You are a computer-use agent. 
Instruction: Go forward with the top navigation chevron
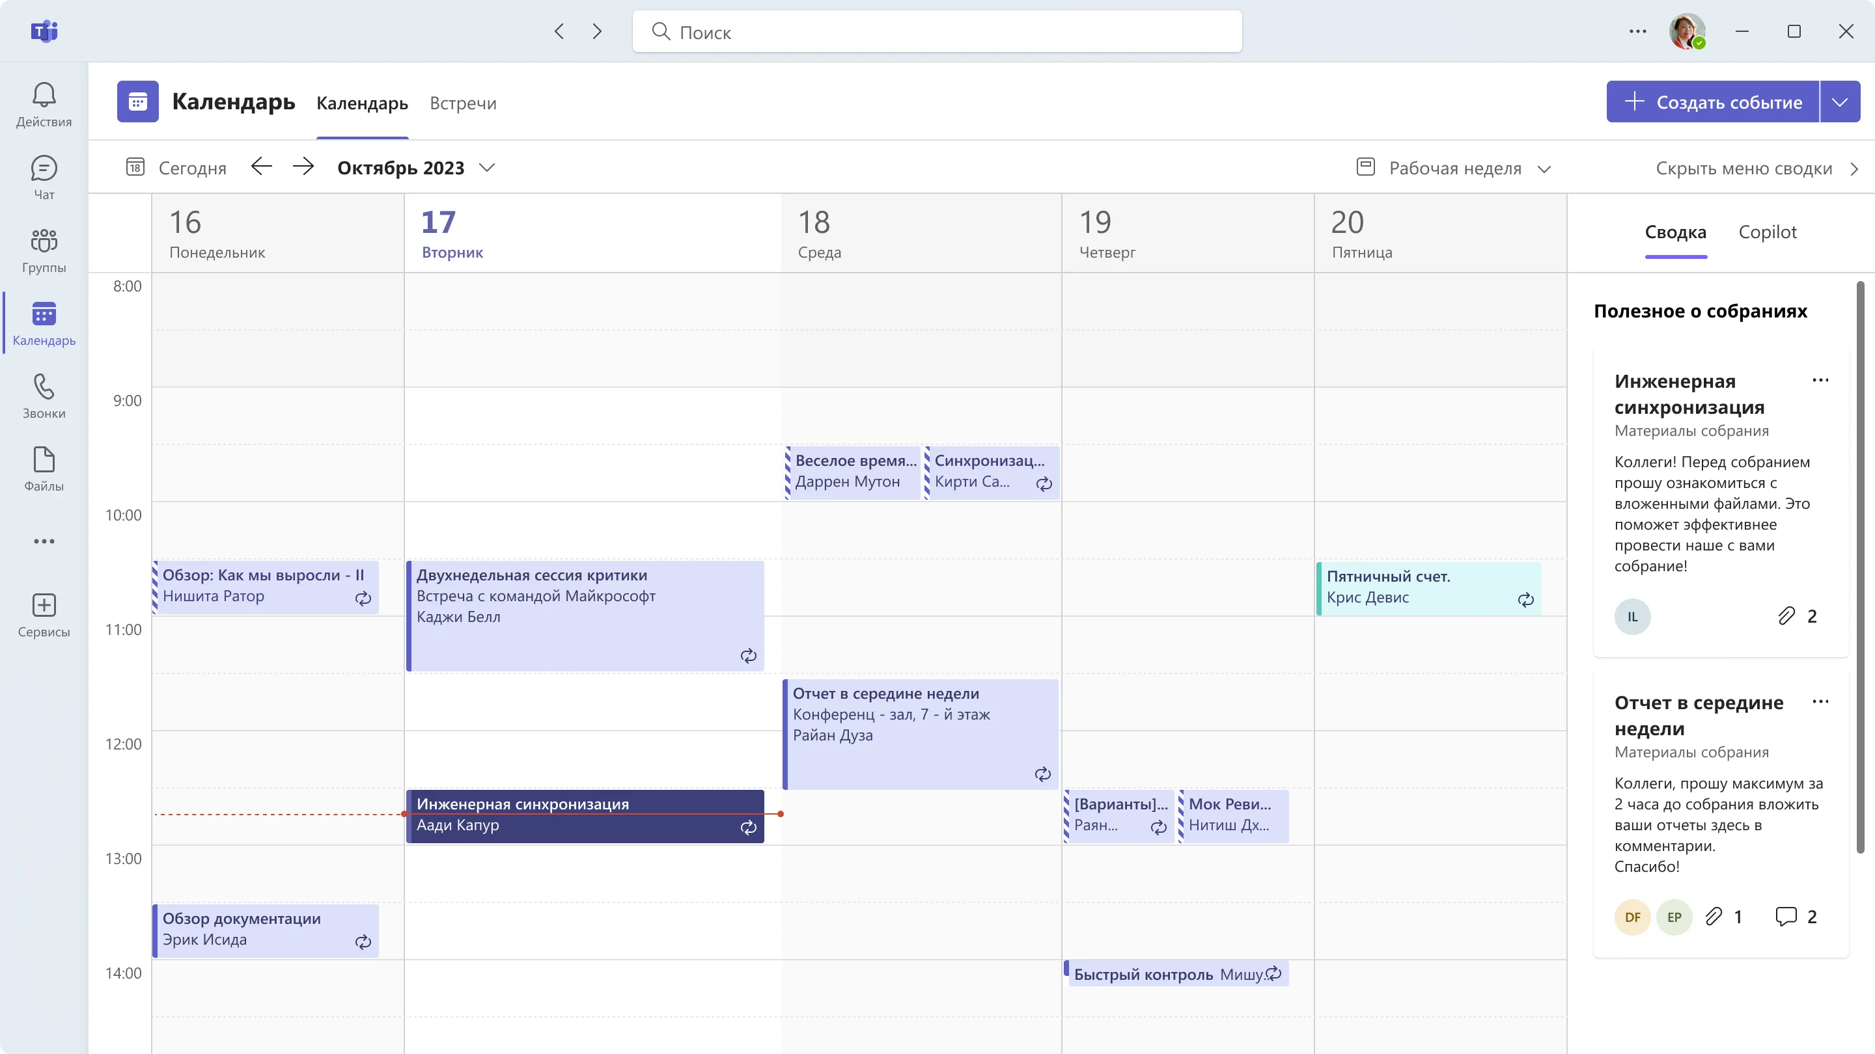click(x=597, y=31)
